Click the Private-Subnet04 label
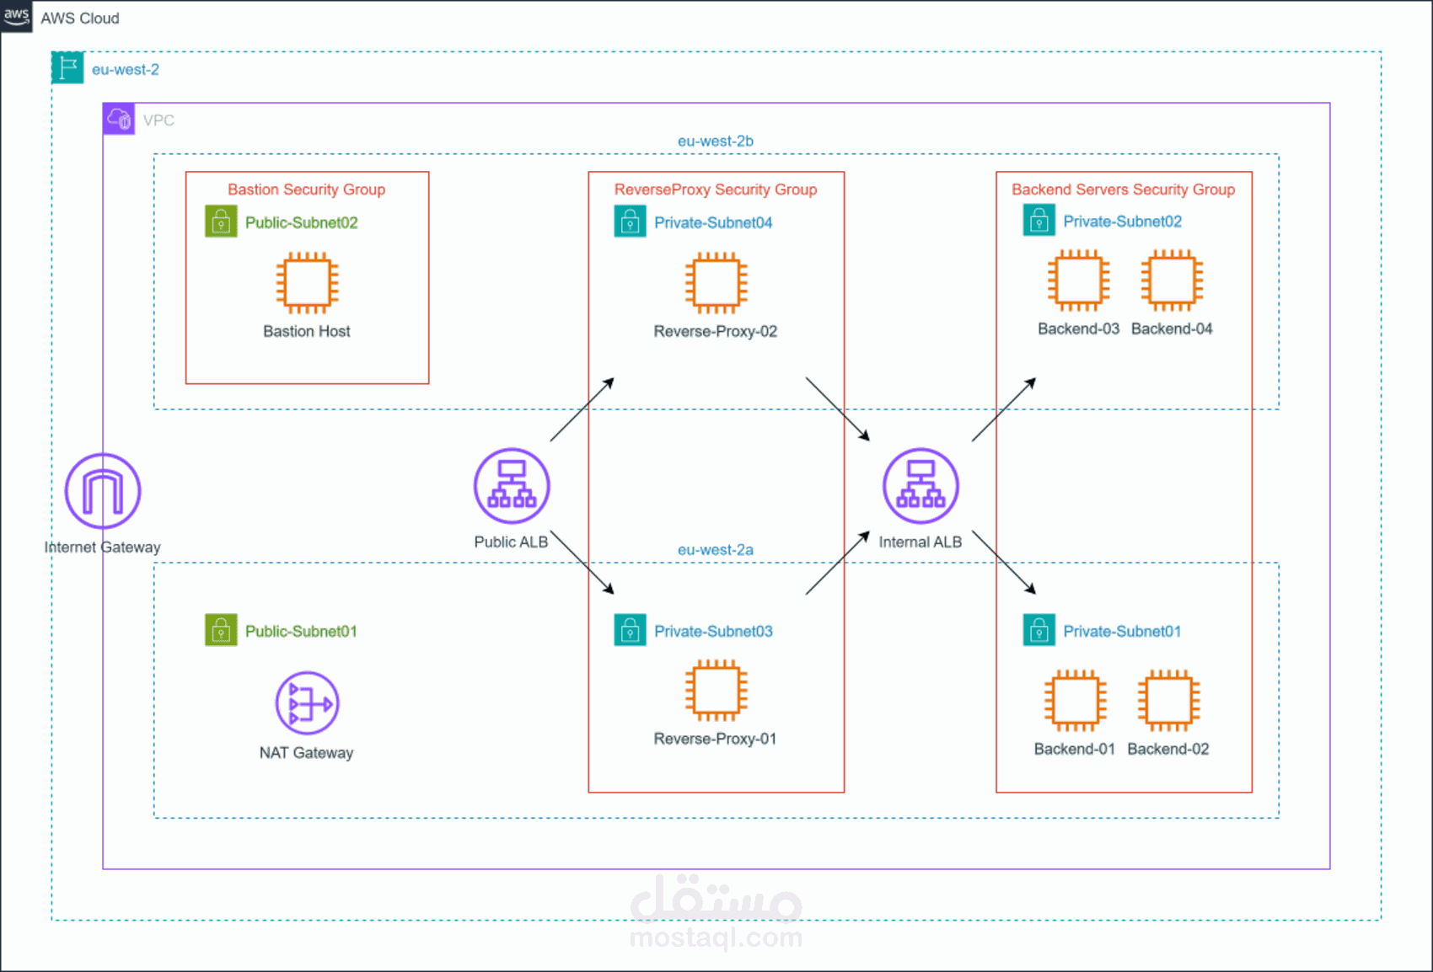This screenshot has width=1433, height=972. click(x=713, y=222)
